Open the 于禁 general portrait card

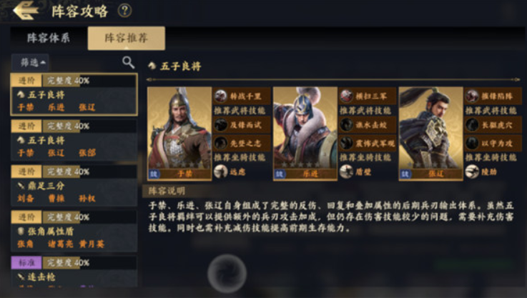tap(179, 134)
